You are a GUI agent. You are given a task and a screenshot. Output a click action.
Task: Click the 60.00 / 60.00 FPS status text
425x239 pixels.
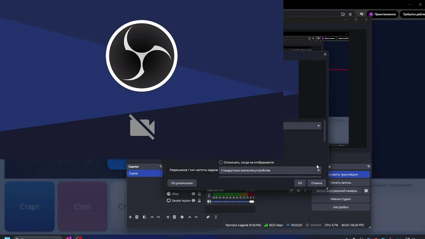tap(353, 225)
